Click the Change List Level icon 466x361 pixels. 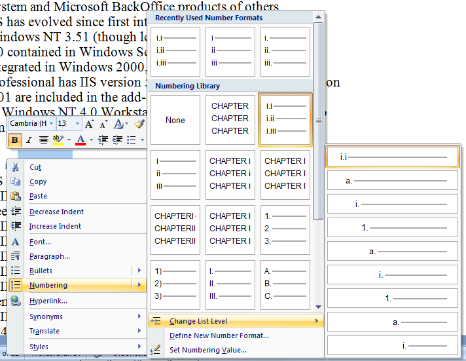155,321
